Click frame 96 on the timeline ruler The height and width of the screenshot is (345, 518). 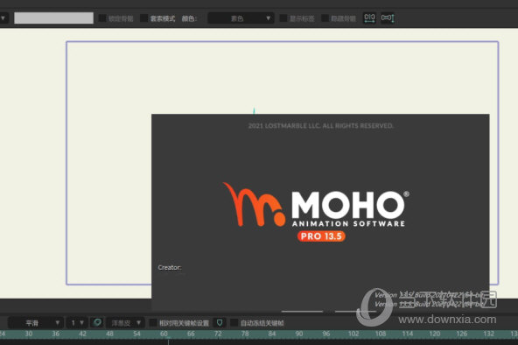(x=326, y=334)
